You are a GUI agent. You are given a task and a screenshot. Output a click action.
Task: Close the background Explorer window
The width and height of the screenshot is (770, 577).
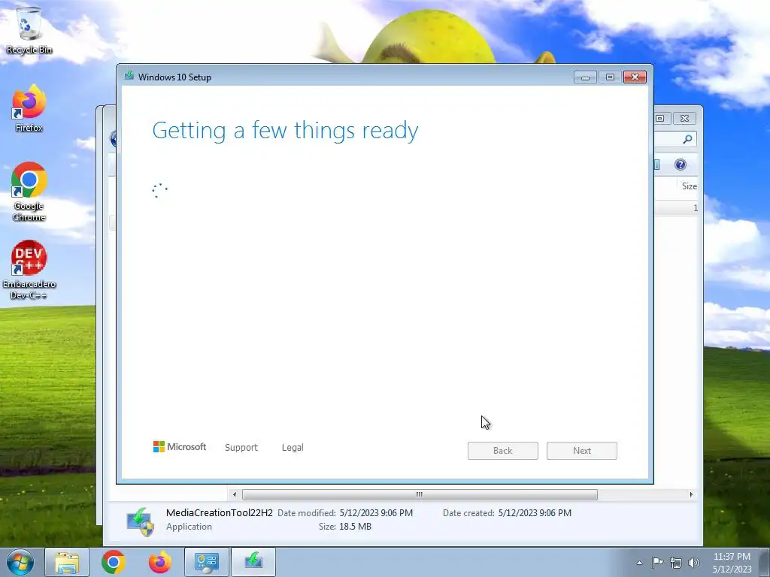coord(684,118)
